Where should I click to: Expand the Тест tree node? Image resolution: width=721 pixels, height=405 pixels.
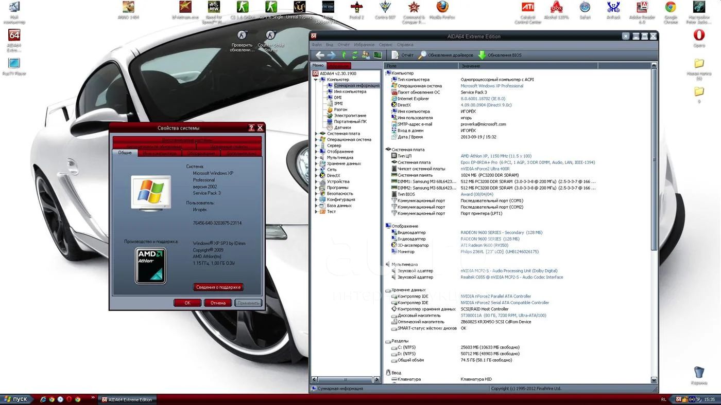[x=316, y=211]
